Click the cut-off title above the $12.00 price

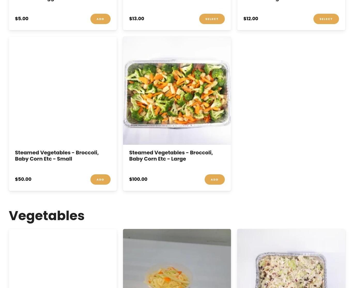[x=261, y=1]
